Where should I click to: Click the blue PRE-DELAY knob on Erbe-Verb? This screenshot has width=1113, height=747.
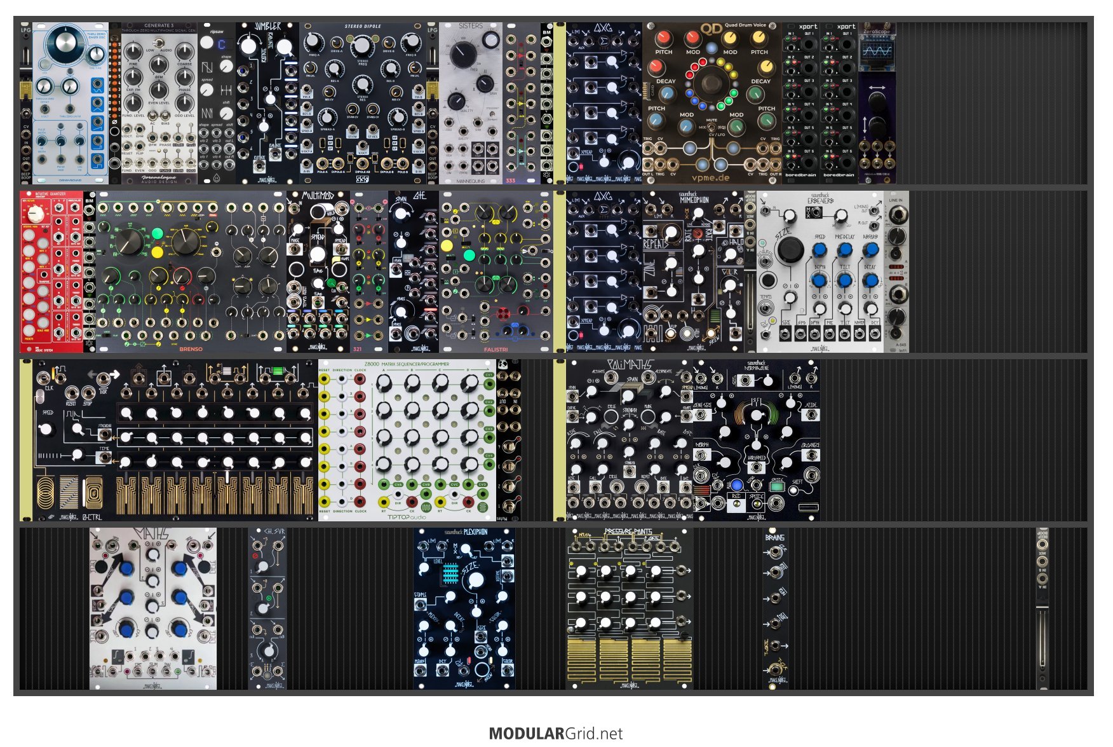tap(845, 250)
